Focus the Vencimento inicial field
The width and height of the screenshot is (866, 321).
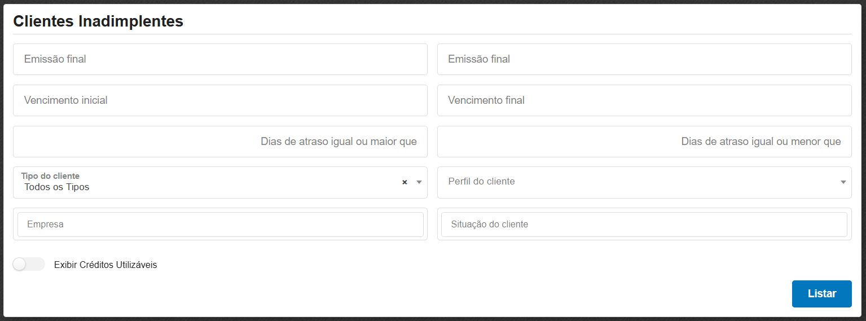coord(220,100)
